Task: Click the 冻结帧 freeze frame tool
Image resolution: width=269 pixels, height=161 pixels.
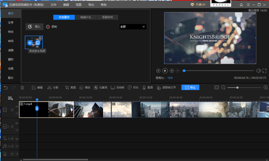Action: pos(118,88)
